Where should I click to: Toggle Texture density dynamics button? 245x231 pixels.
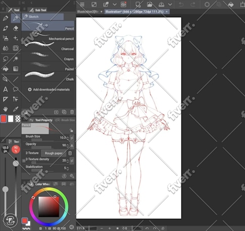click(72, 161)
